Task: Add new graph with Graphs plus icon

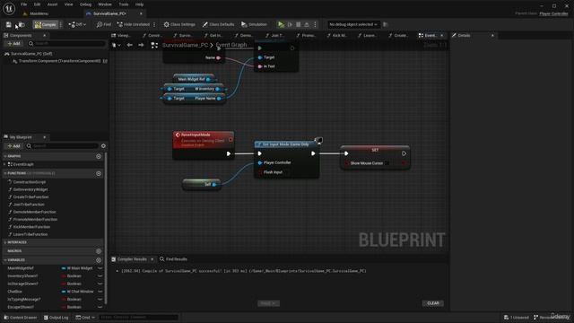Action: tap(99, 156)
